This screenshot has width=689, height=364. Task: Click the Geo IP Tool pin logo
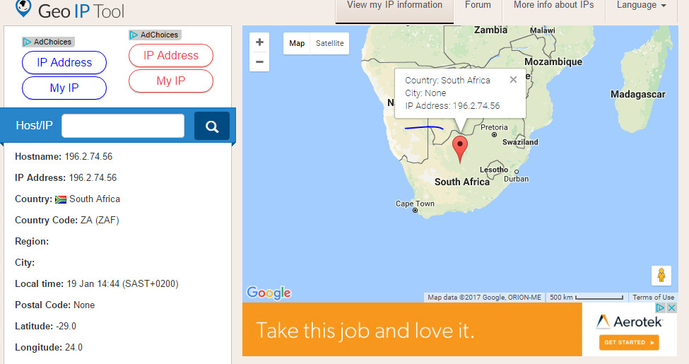coord(23,8)
